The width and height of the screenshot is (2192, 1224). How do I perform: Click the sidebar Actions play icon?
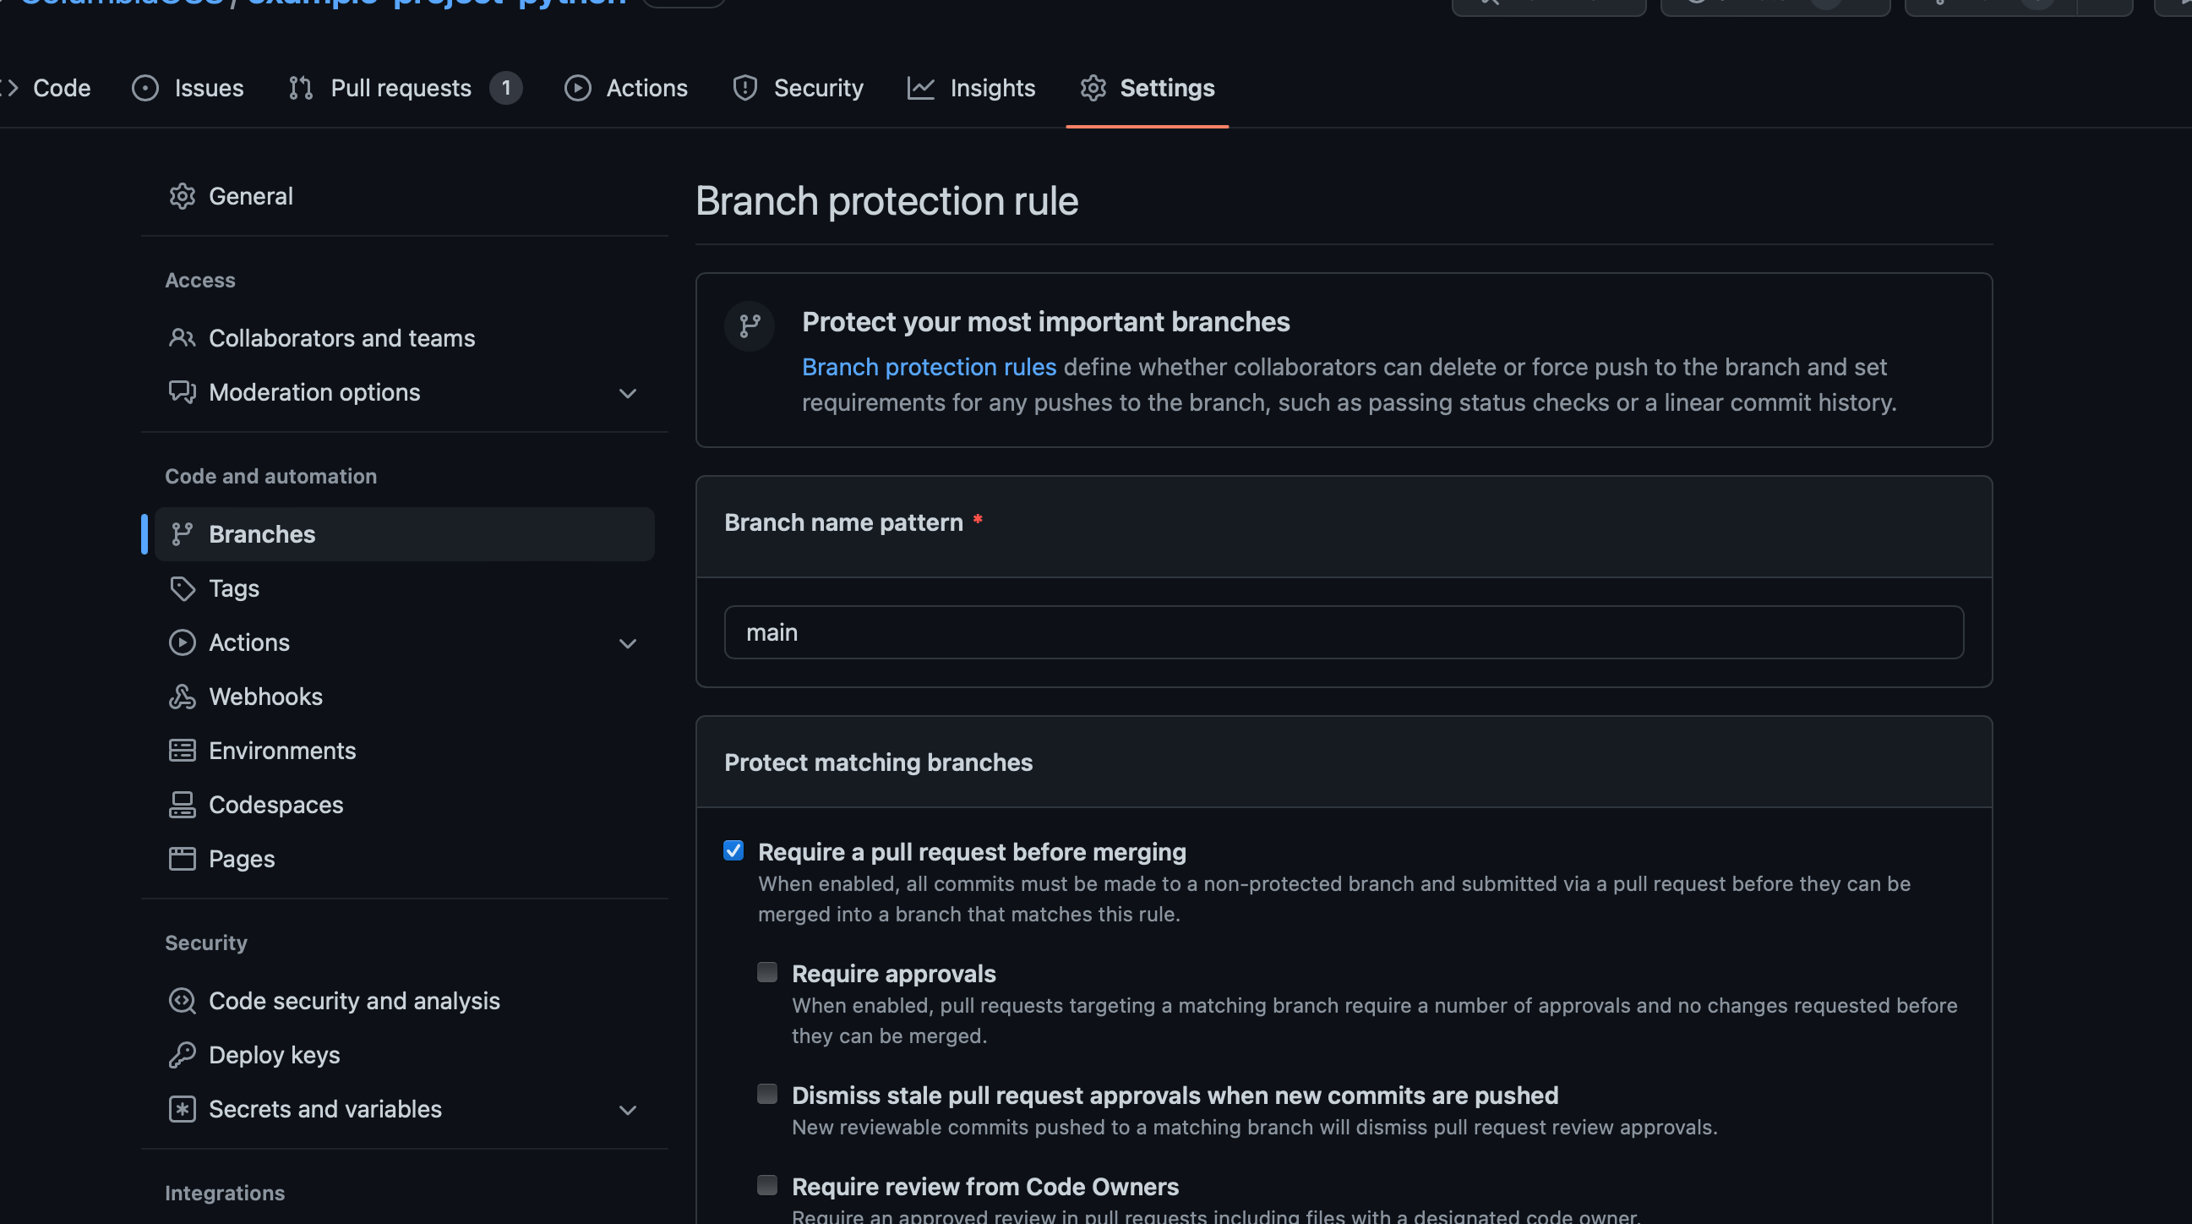pos(182,642)
